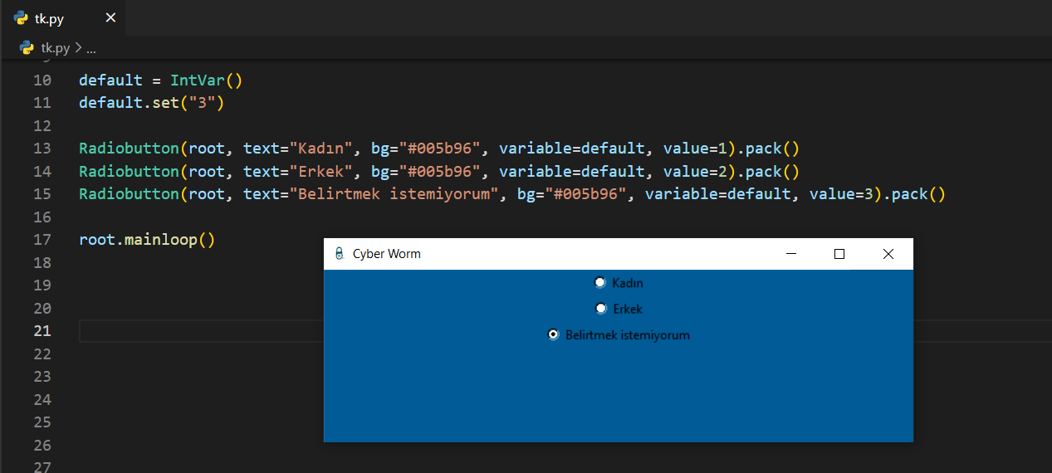Switch to the tk.py tab label
This screenshot has height=473, width=1052.
(49, 18)
